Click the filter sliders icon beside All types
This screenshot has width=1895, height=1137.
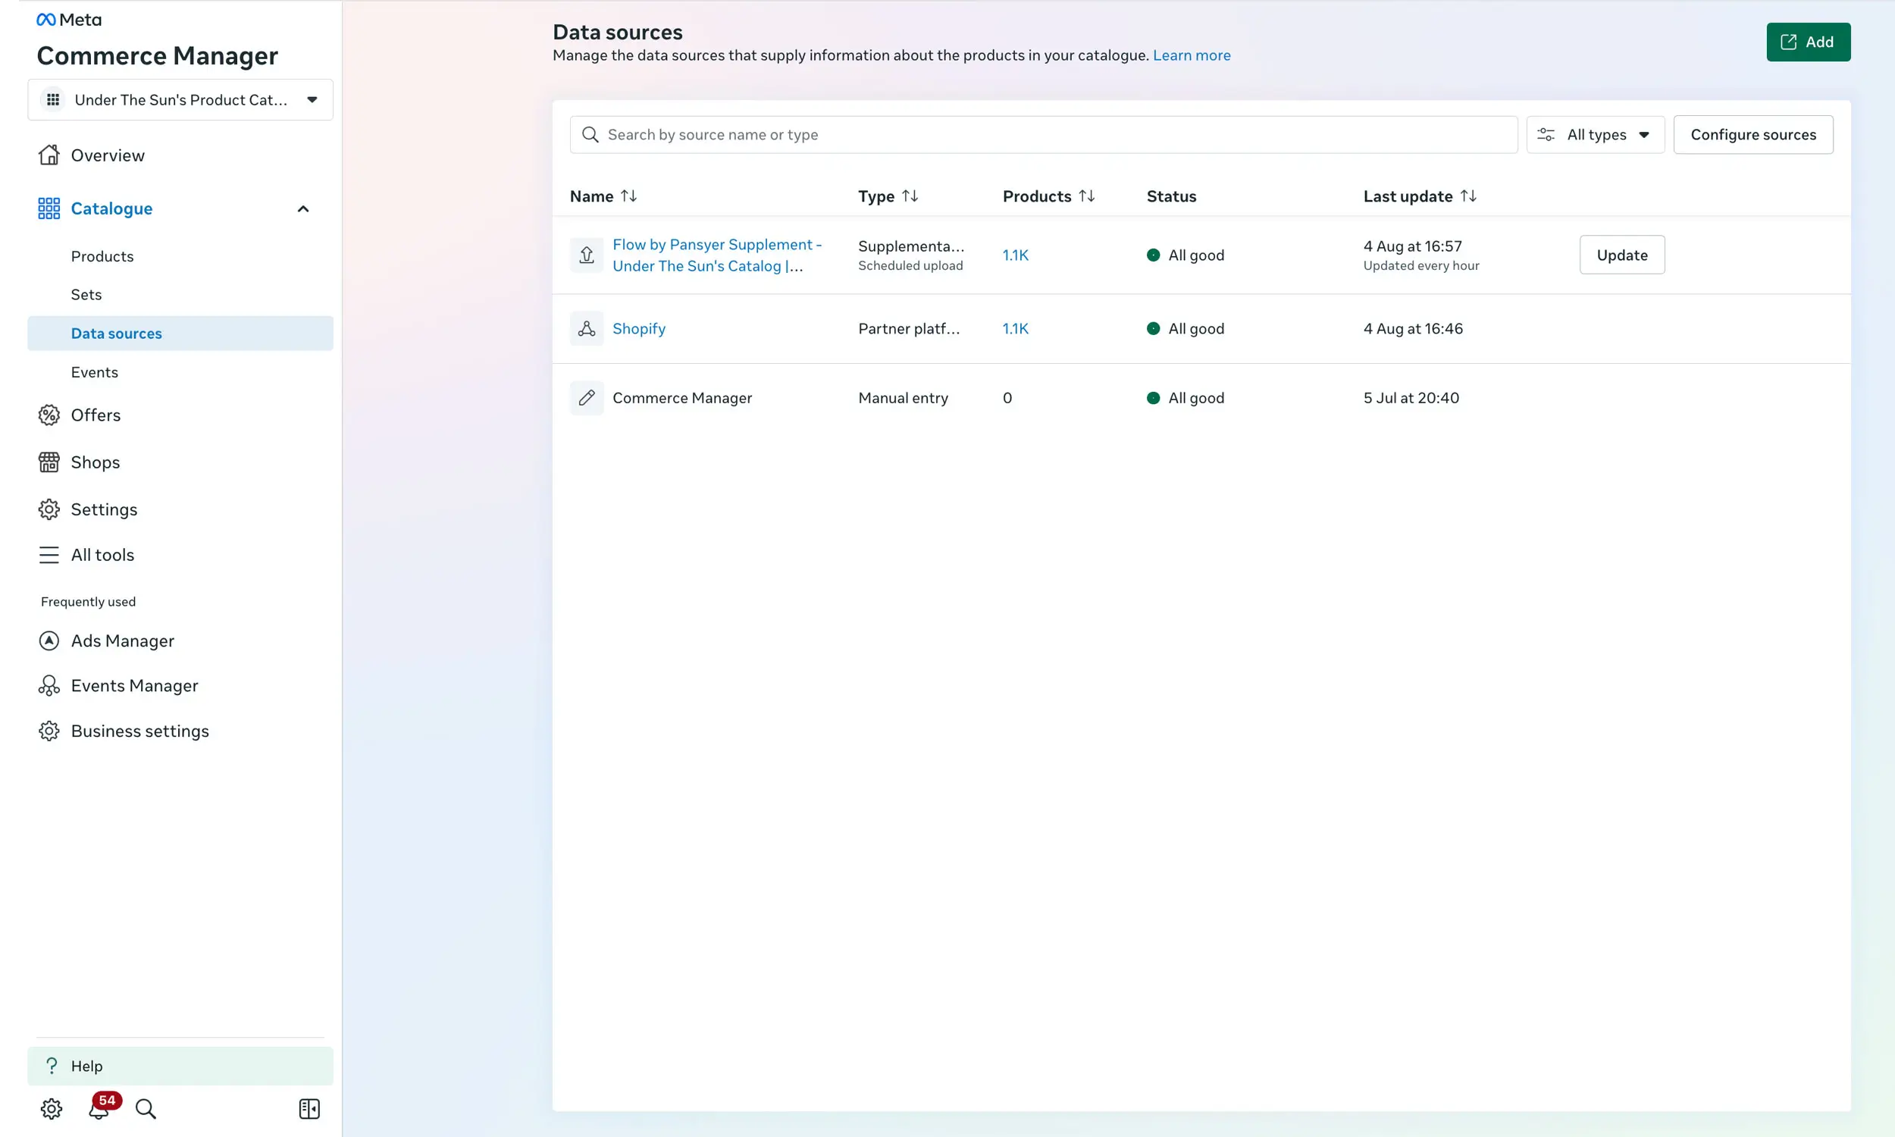(1546, 135)
